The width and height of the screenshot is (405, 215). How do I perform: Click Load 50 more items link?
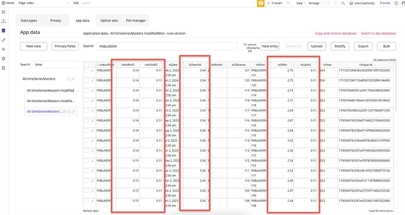(382, 211)
